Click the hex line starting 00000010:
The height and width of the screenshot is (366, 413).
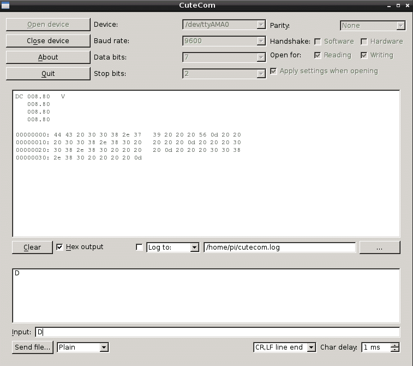click(128, 143)
